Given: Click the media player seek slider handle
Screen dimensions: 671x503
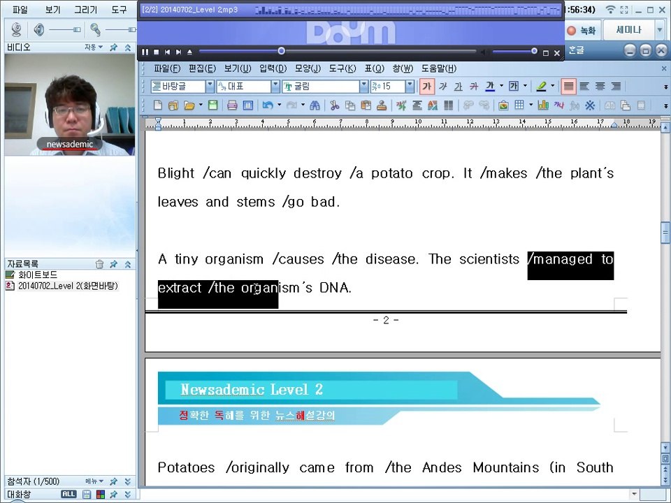Looking at the screenshot, I should 281,51.
